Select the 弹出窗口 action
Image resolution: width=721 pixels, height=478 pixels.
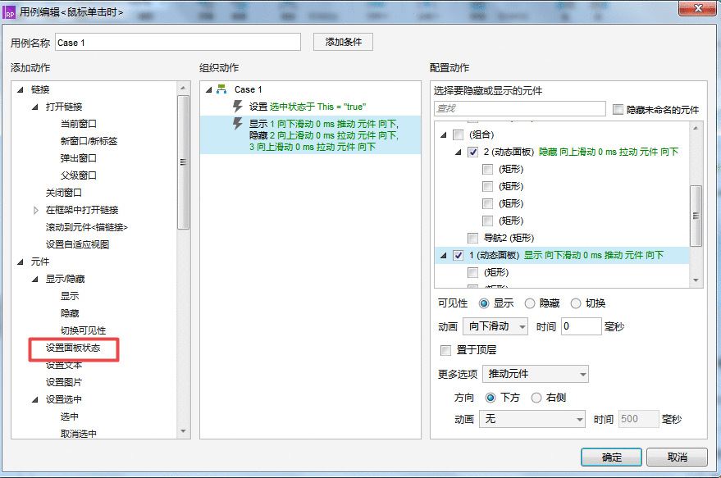pyautogui.click(x=79, y=158)
